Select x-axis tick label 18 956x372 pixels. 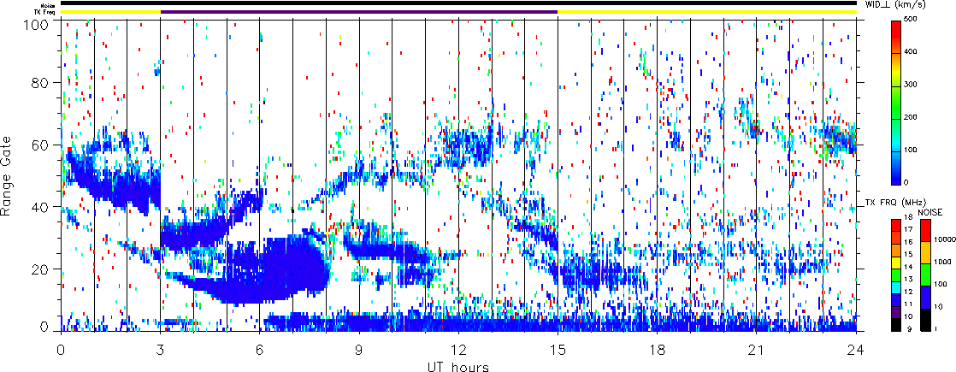point(658,350)
